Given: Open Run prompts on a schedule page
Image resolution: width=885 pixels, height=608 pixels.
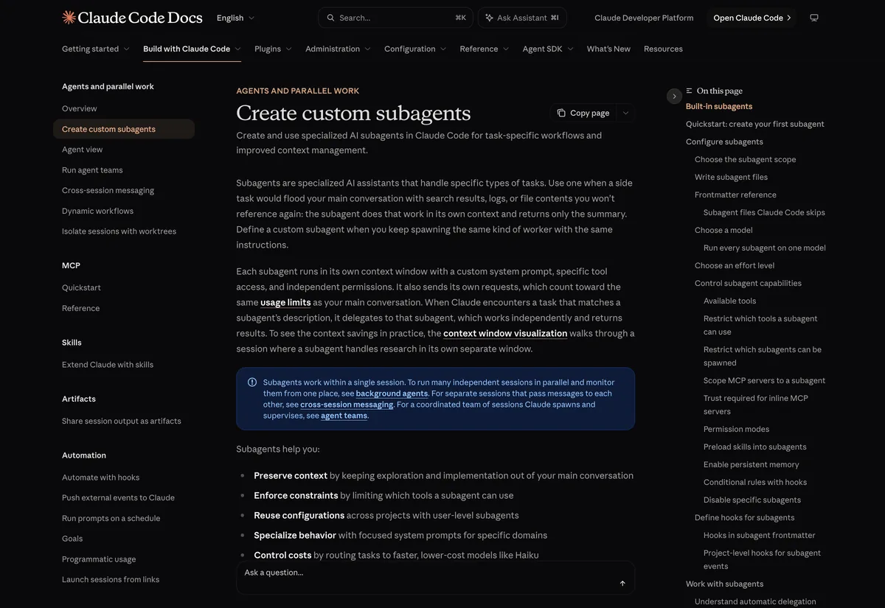Looking at the screenshot, I should [x=111, y=518].
